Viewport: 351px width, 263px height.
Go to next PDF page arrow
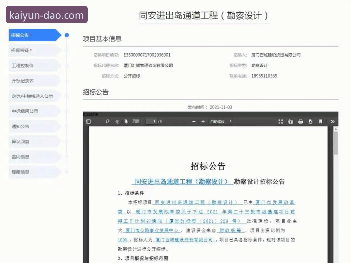click(126, 121)
